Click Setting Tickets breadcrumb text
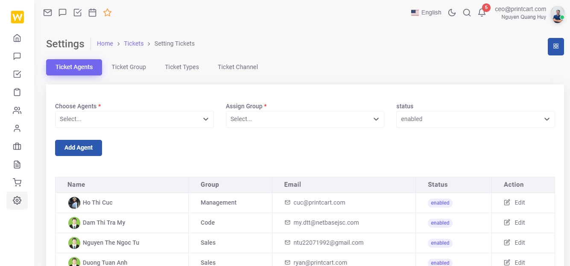Image resolution: width=570 pixels, height=266 pixels. click(x=174, y=43)
